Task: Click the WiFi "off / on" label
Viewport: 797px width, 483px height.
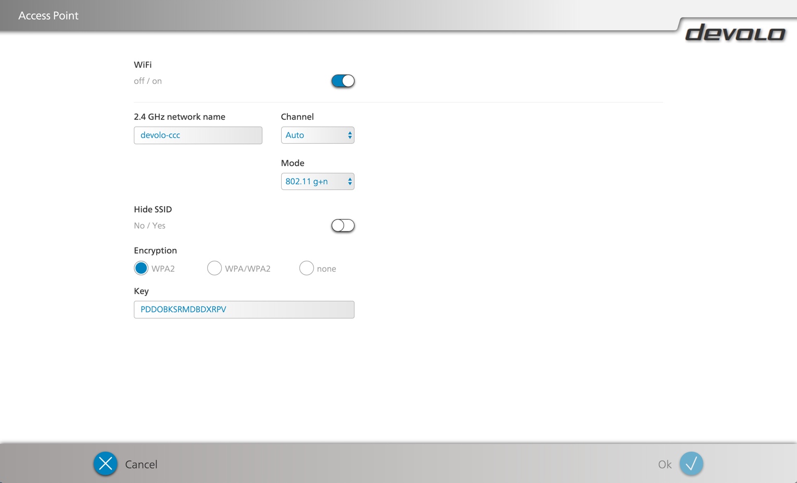Action: point(148,81)
